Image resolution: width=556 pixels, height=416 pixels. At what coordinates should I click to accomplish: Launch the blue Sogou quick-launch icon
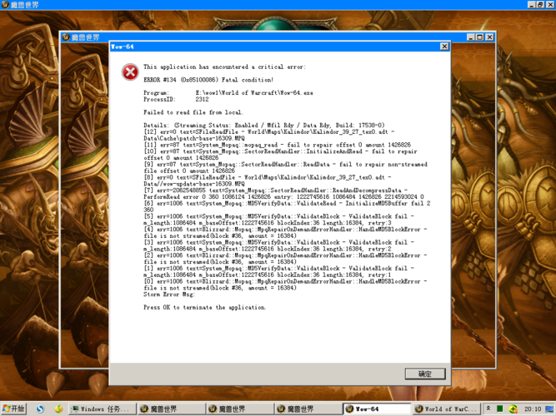[x=40, y=409]
